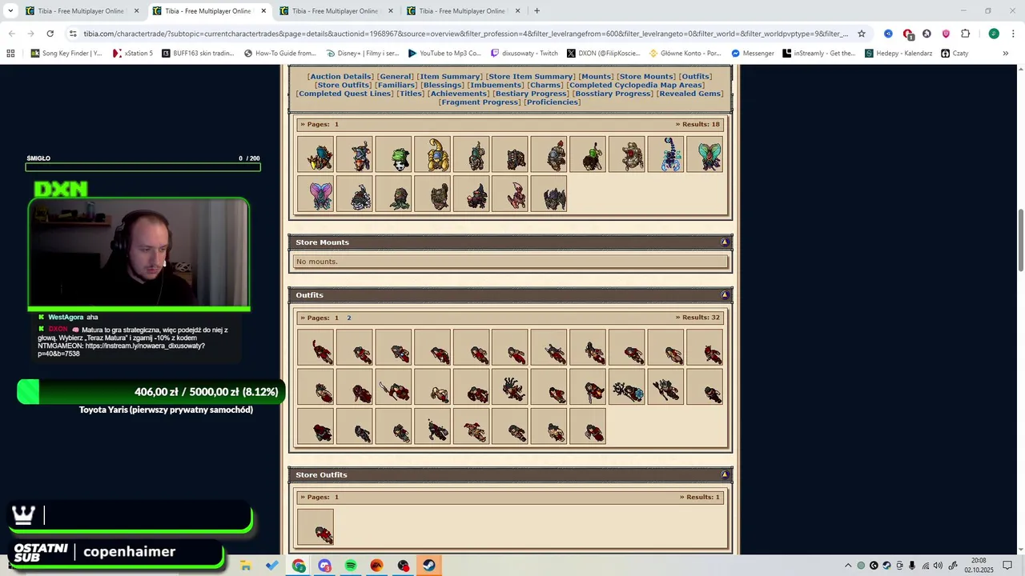
Task: Open YouTube to Mp3 bookmark
Action: coord(444,54)
